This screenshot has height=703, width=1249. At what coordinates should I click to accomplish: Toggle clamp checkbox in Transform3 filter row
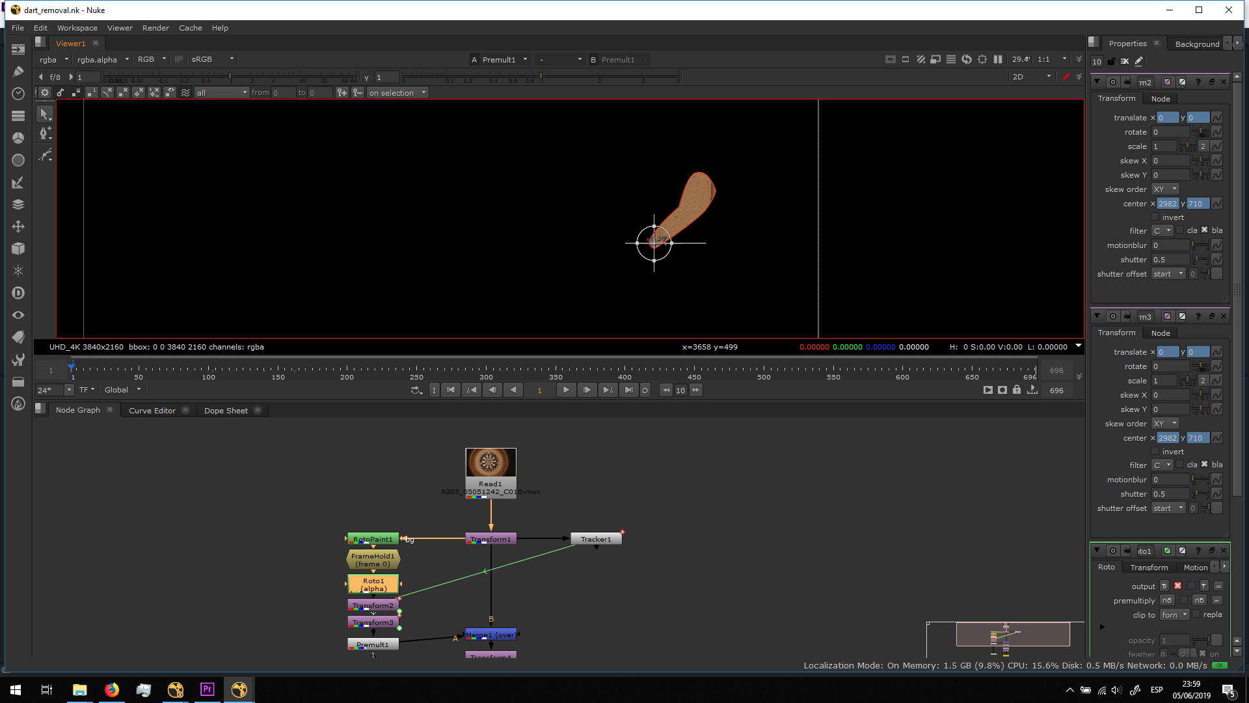1180,465
